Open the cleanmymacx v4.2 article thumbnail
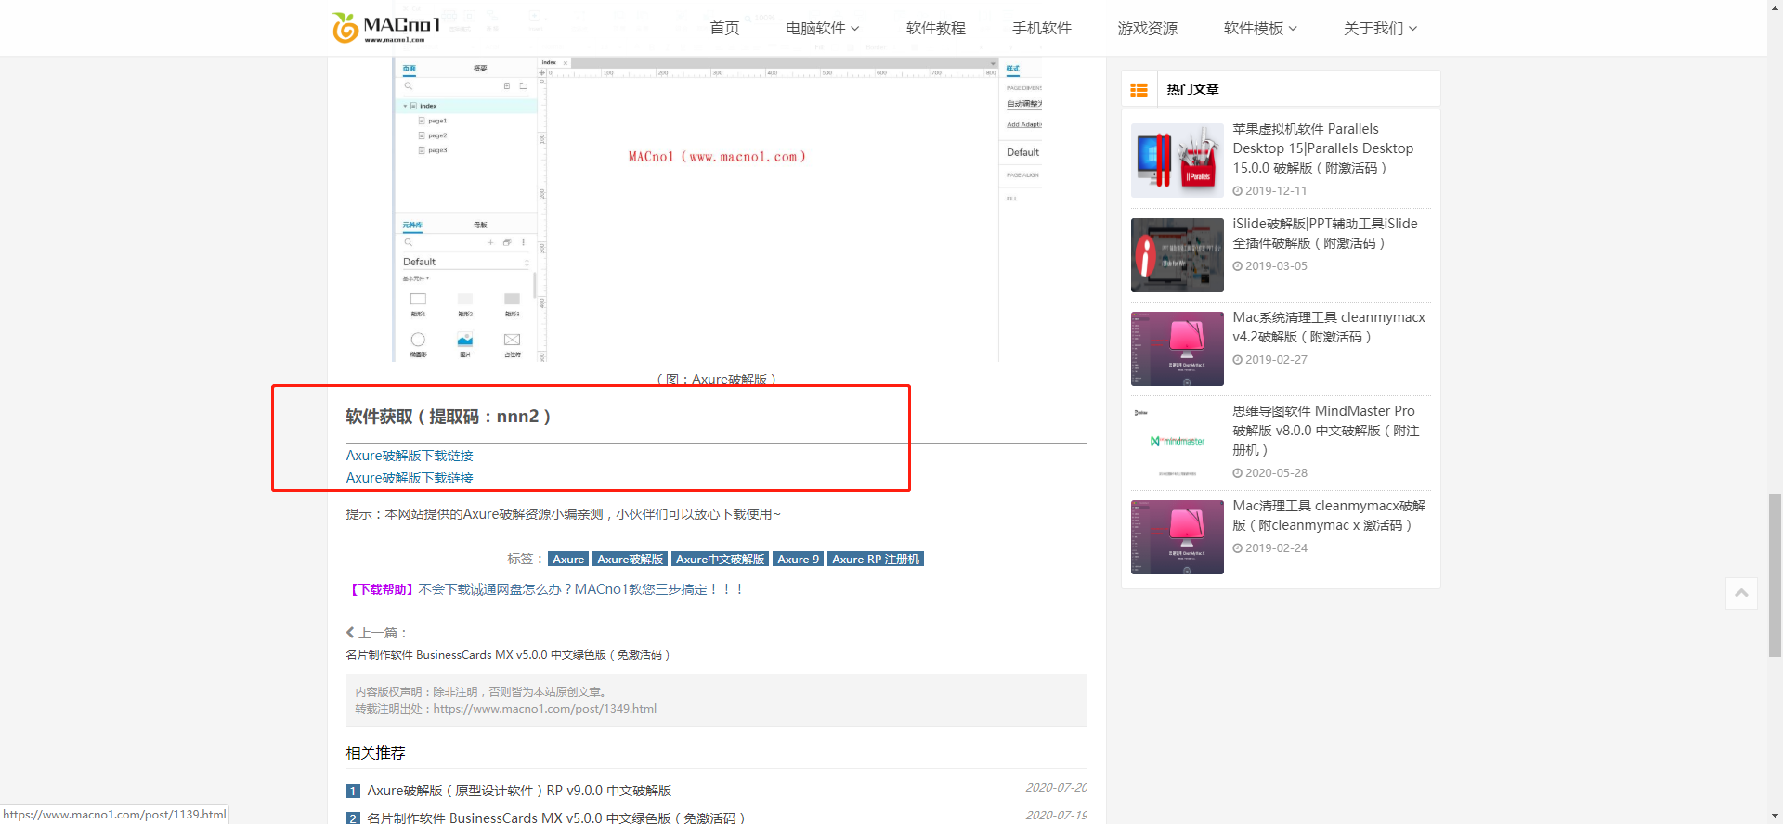1783x824 pixels. point(1177,349)
